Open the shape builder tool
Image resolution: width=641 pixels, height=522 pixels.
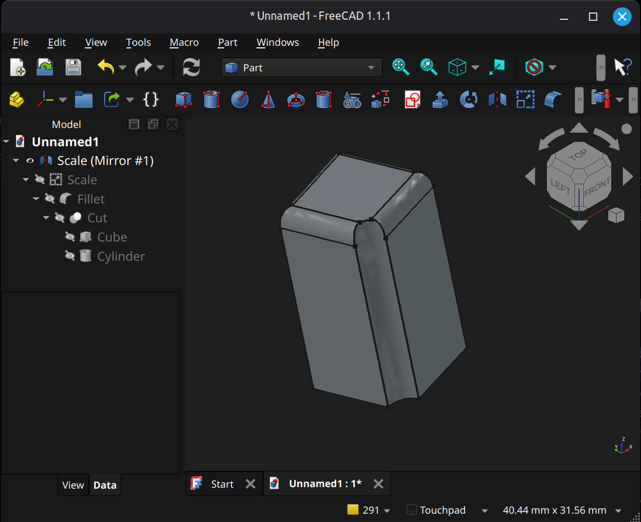380,99
